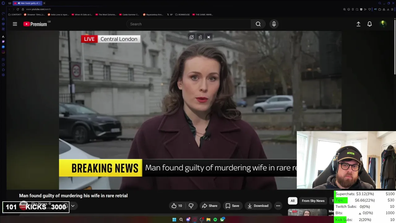Open the X BP bookmark
Image resolution: width=396 pixels, height=223 pixels.
(170, 15)
